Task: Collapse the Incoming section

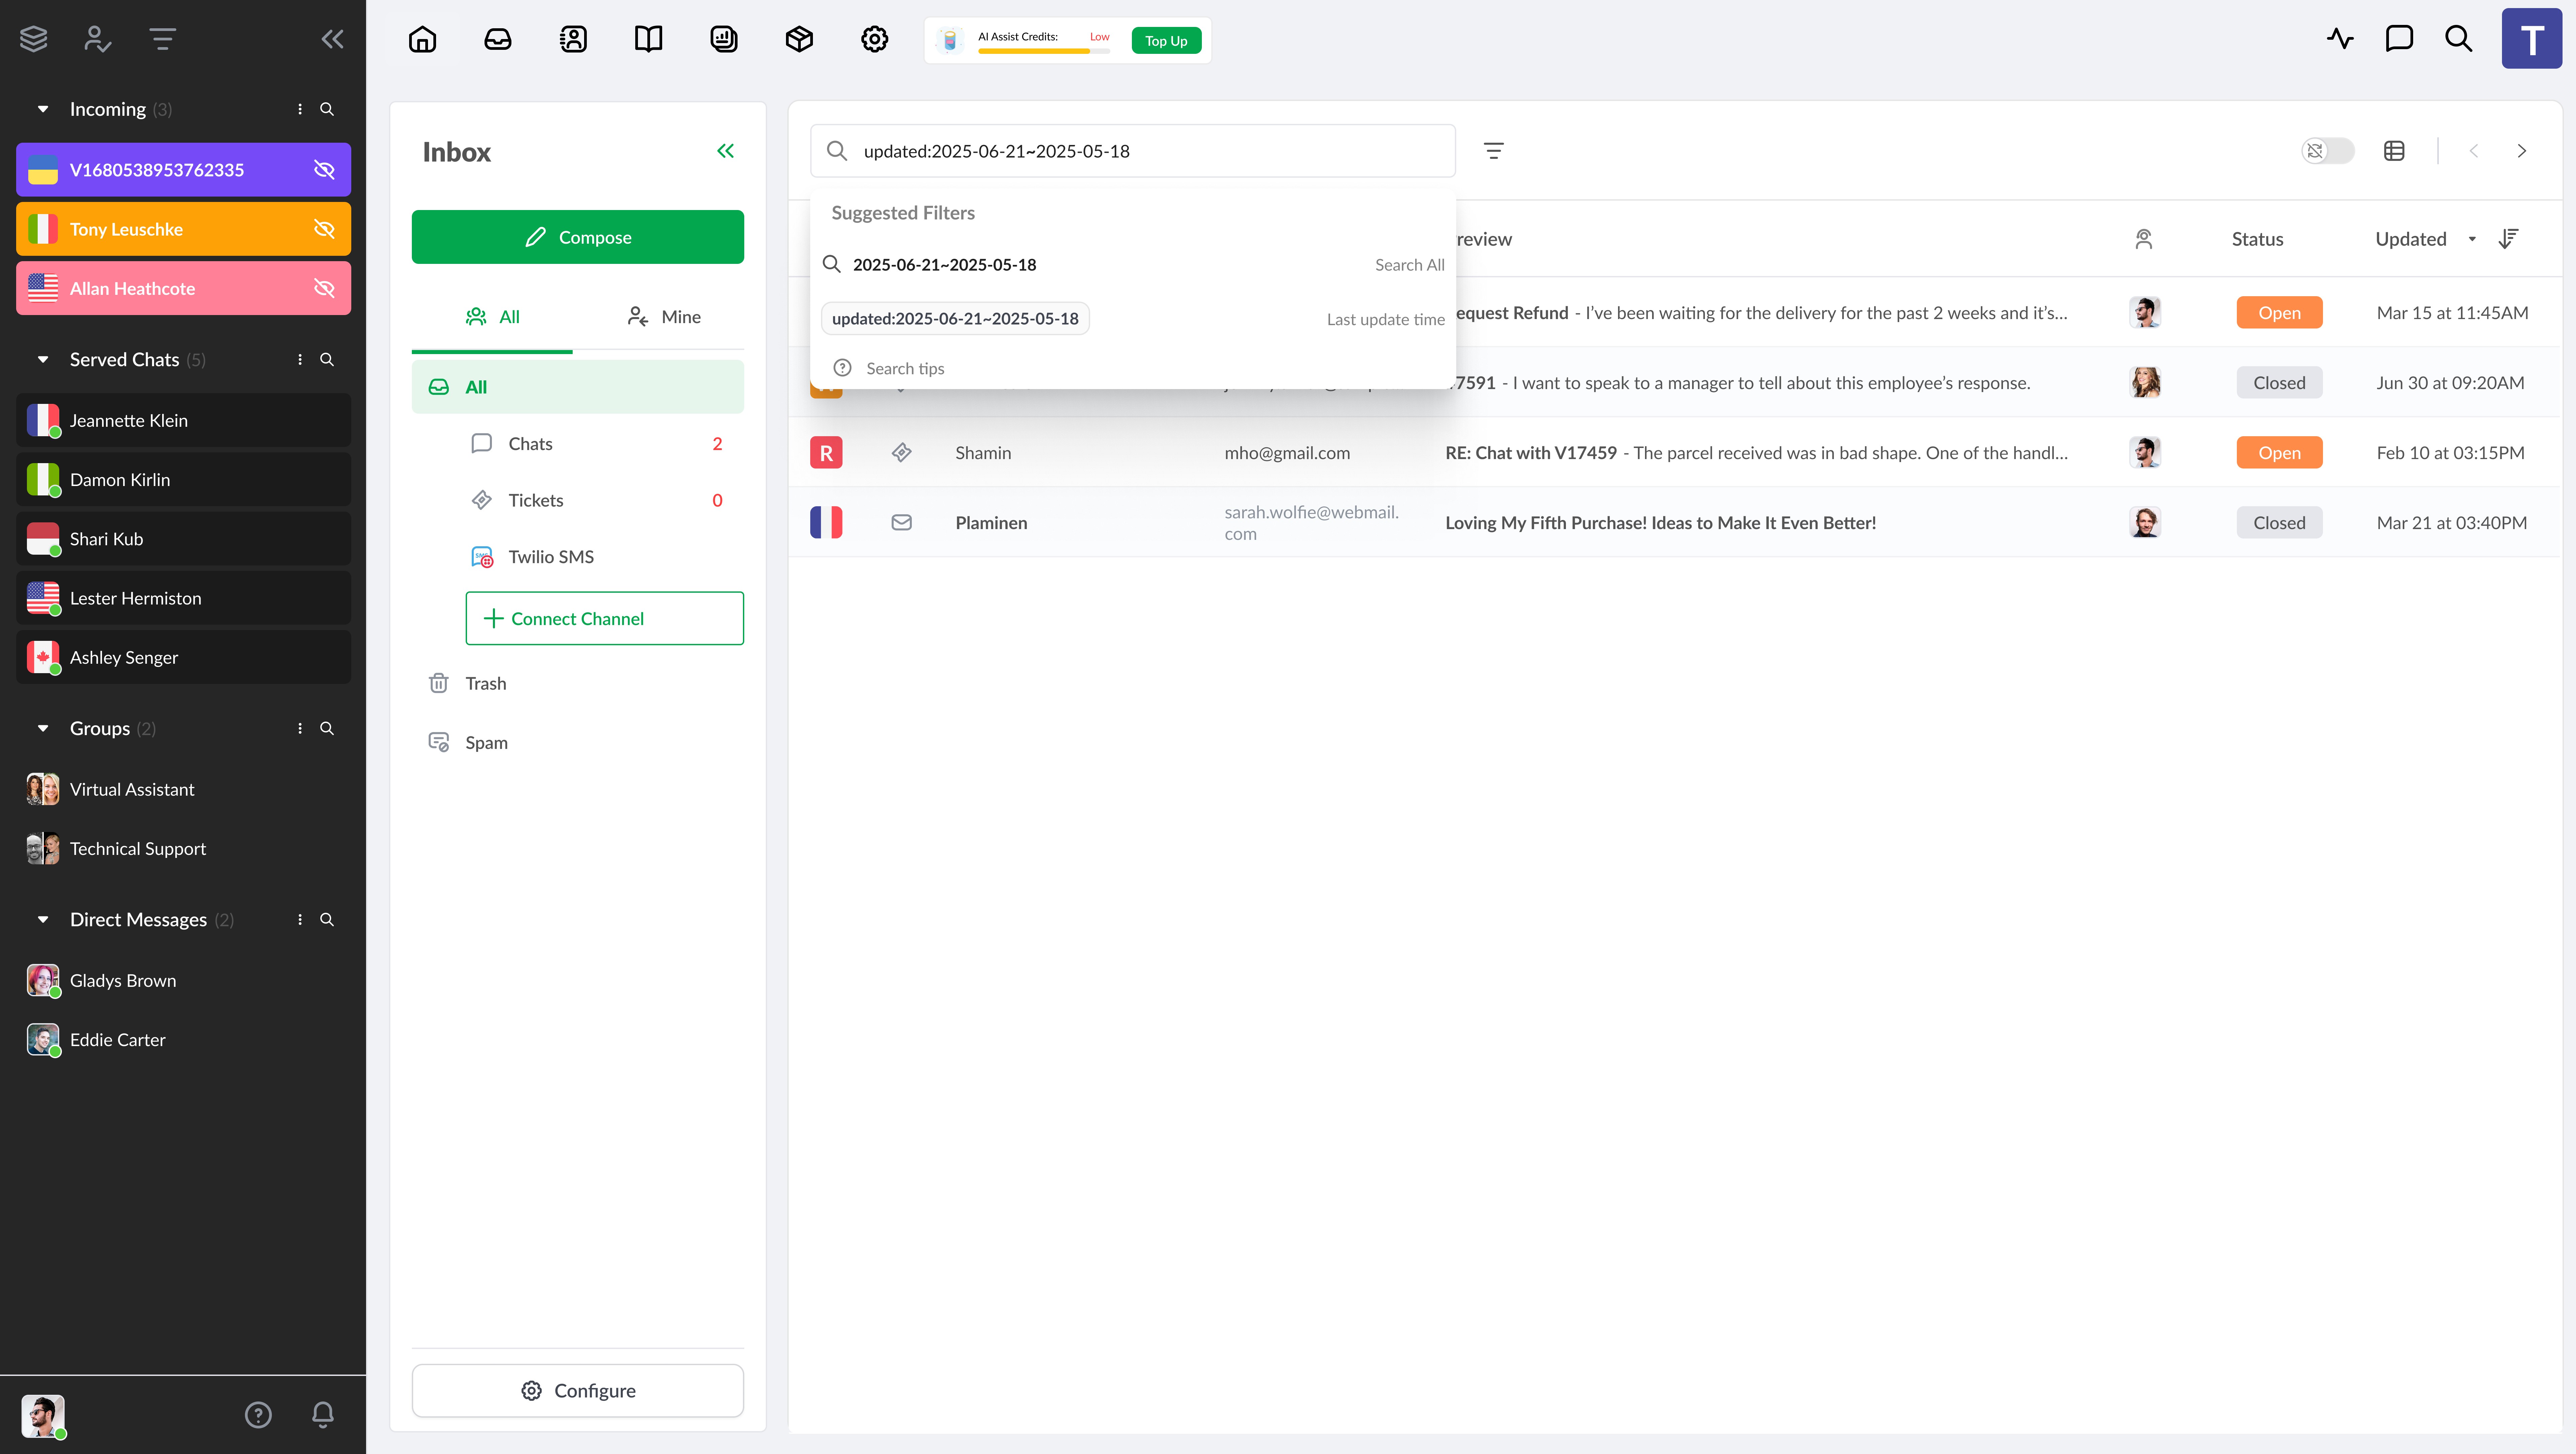Action: click(43, 109)
